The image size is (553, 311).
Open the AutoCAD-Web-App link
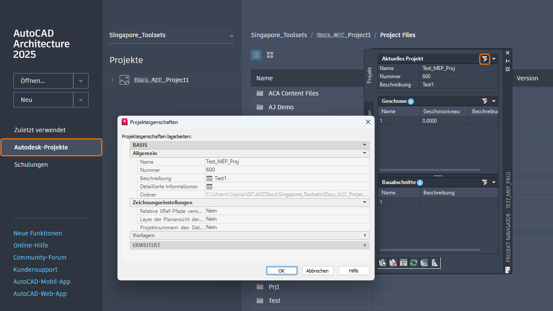point(40,294)
